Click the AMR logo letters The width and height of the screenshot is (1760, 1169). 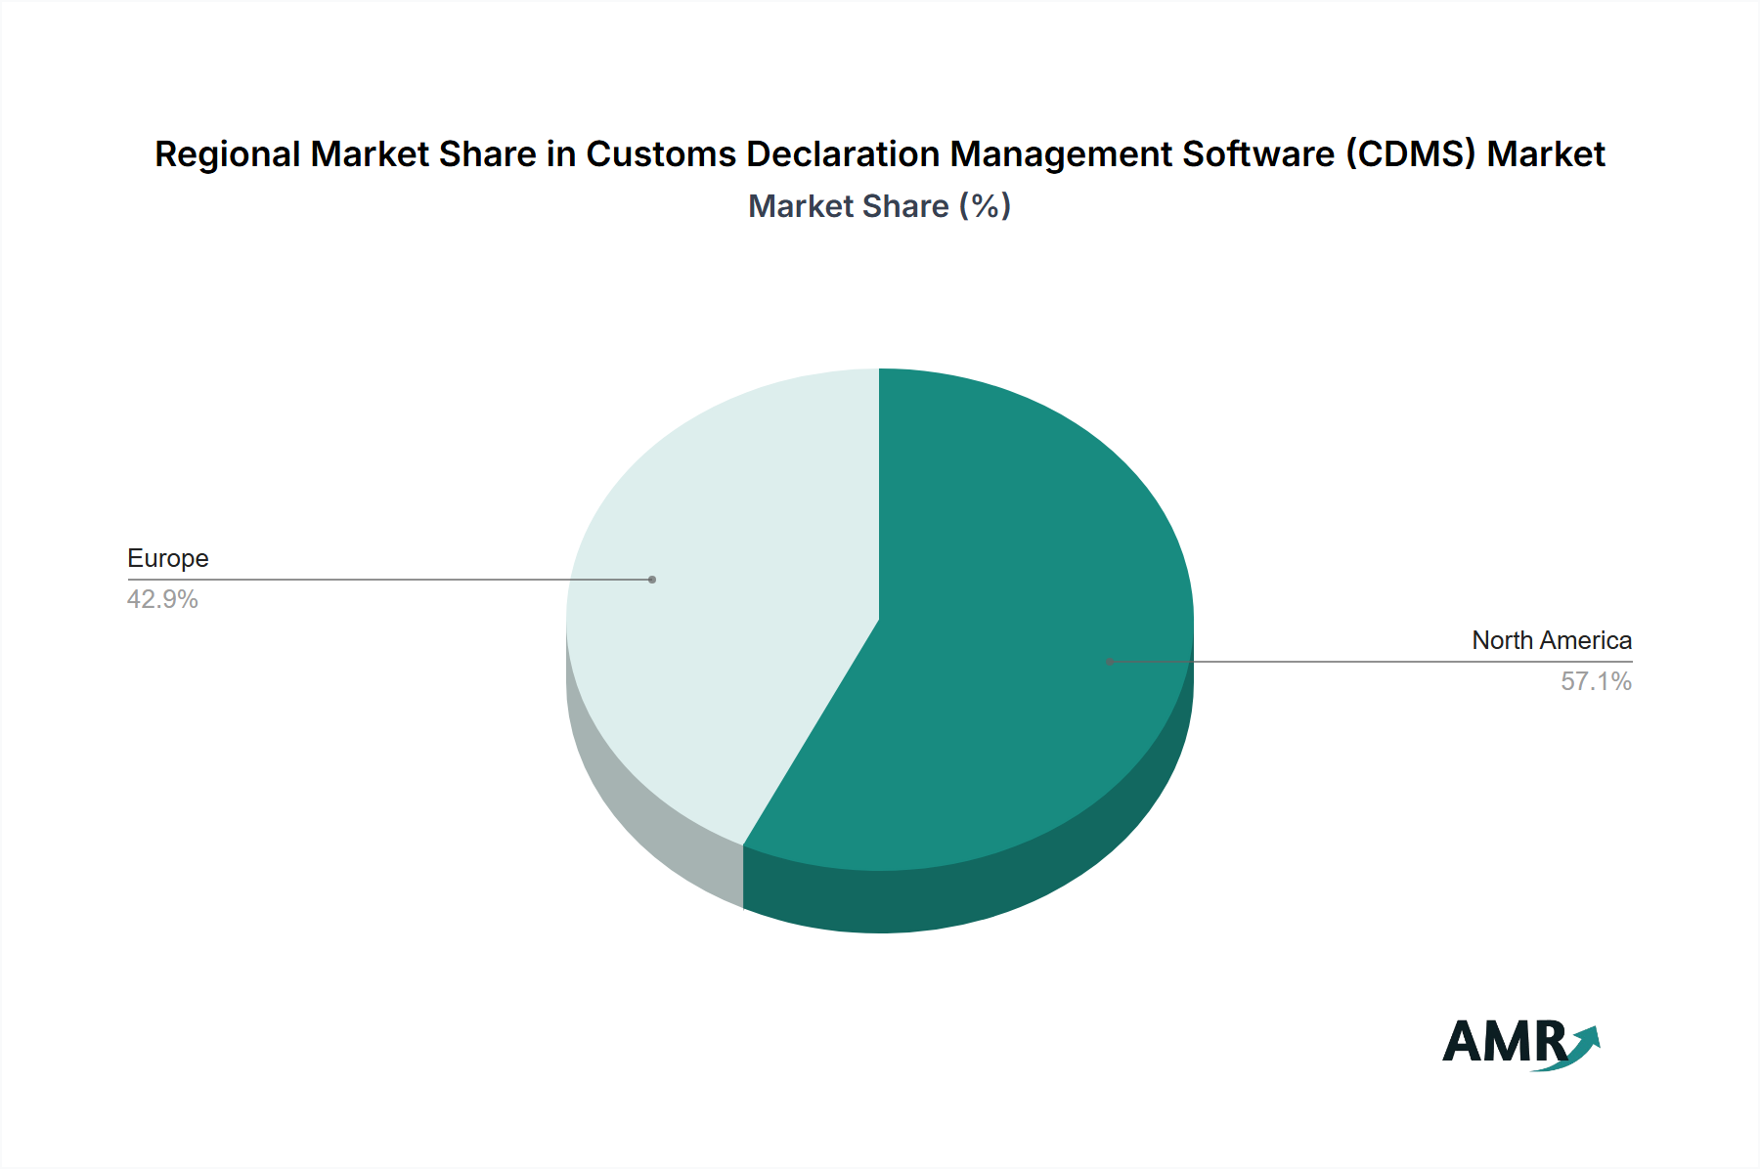[x=1502, y=1042]
